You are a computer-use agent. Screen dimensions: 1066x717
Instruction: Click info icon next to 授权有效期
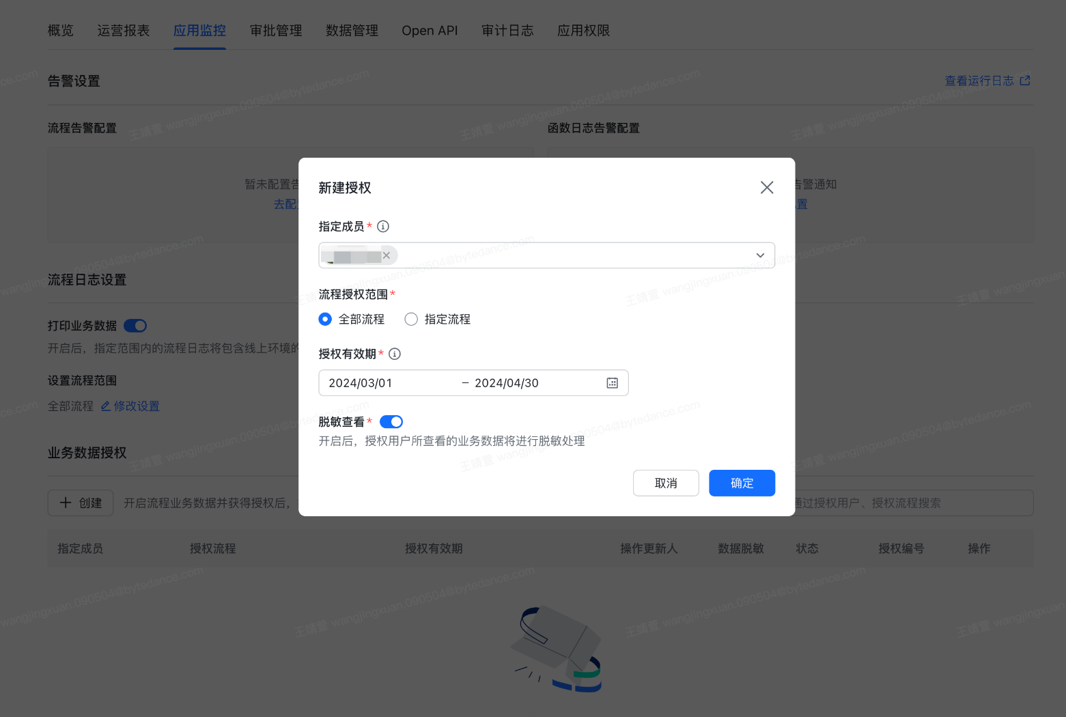pyautogui.click(x=395, y=354)
